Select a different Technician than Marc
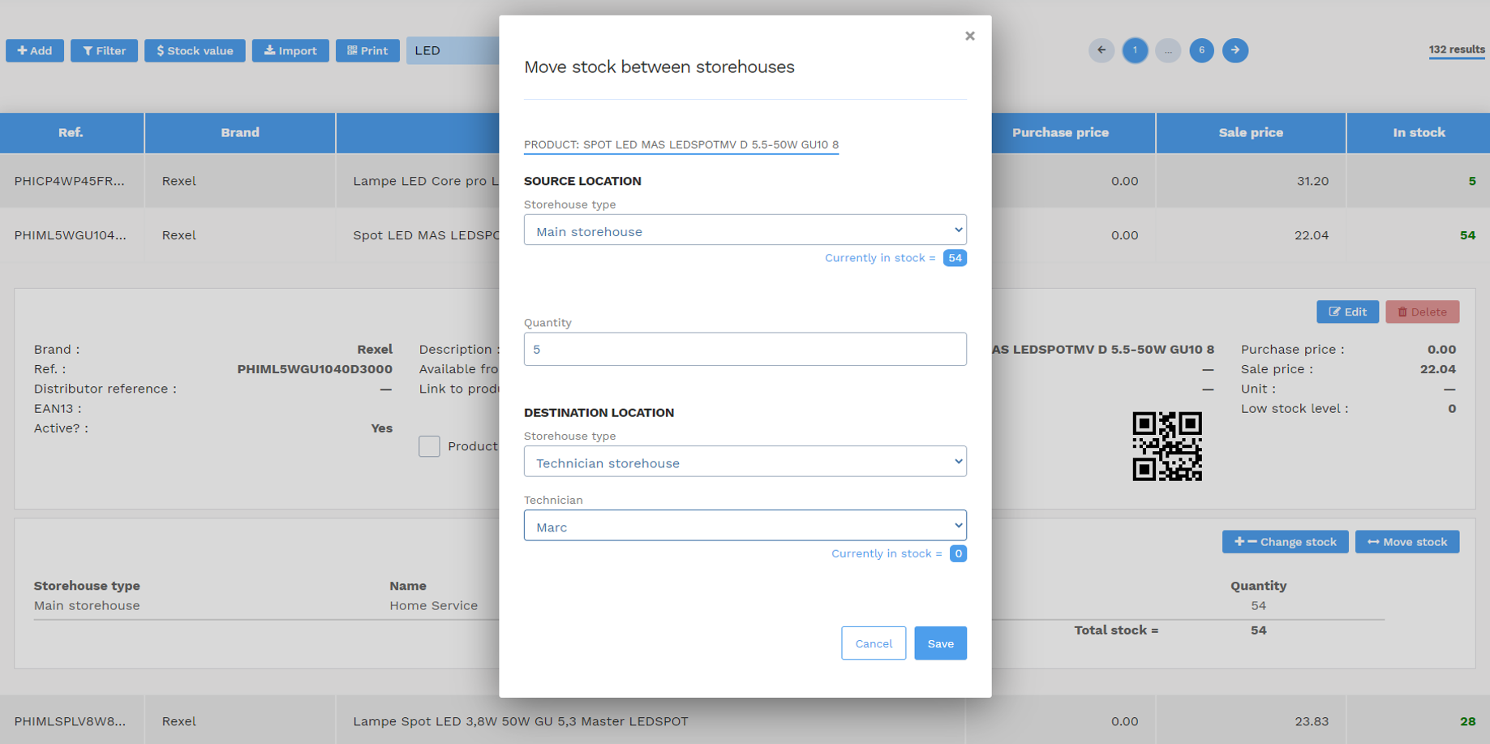 (745, 525)
